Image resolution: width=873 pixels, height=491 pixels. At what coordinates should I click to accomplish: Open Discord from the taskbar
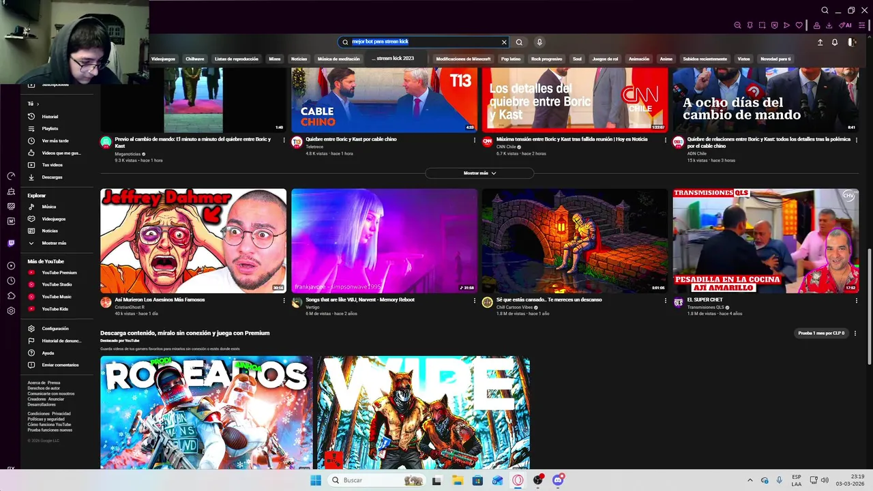tap(559, 480)
